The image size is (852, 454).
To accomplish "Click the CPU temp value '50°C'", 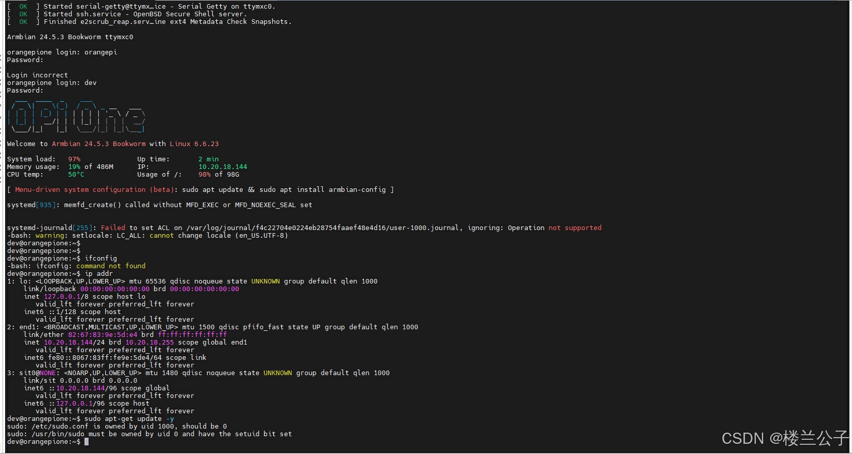I will tap(76, 175).
